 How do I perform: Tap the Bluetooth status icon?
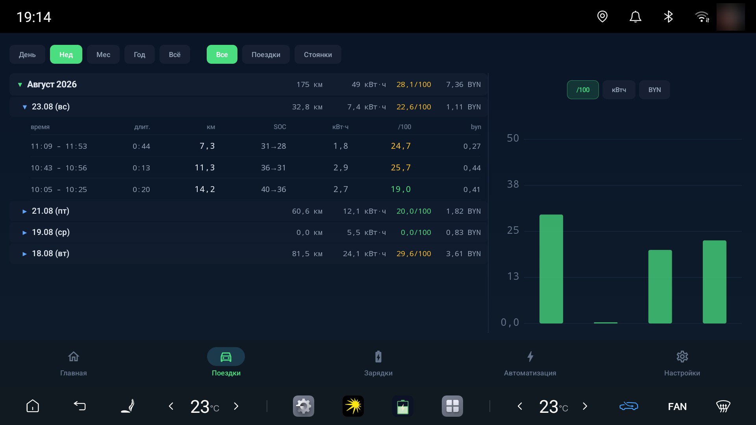(668, 17)
